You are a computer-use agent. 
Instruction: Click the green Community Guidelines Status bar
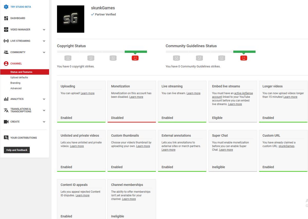tap(244, 52)
